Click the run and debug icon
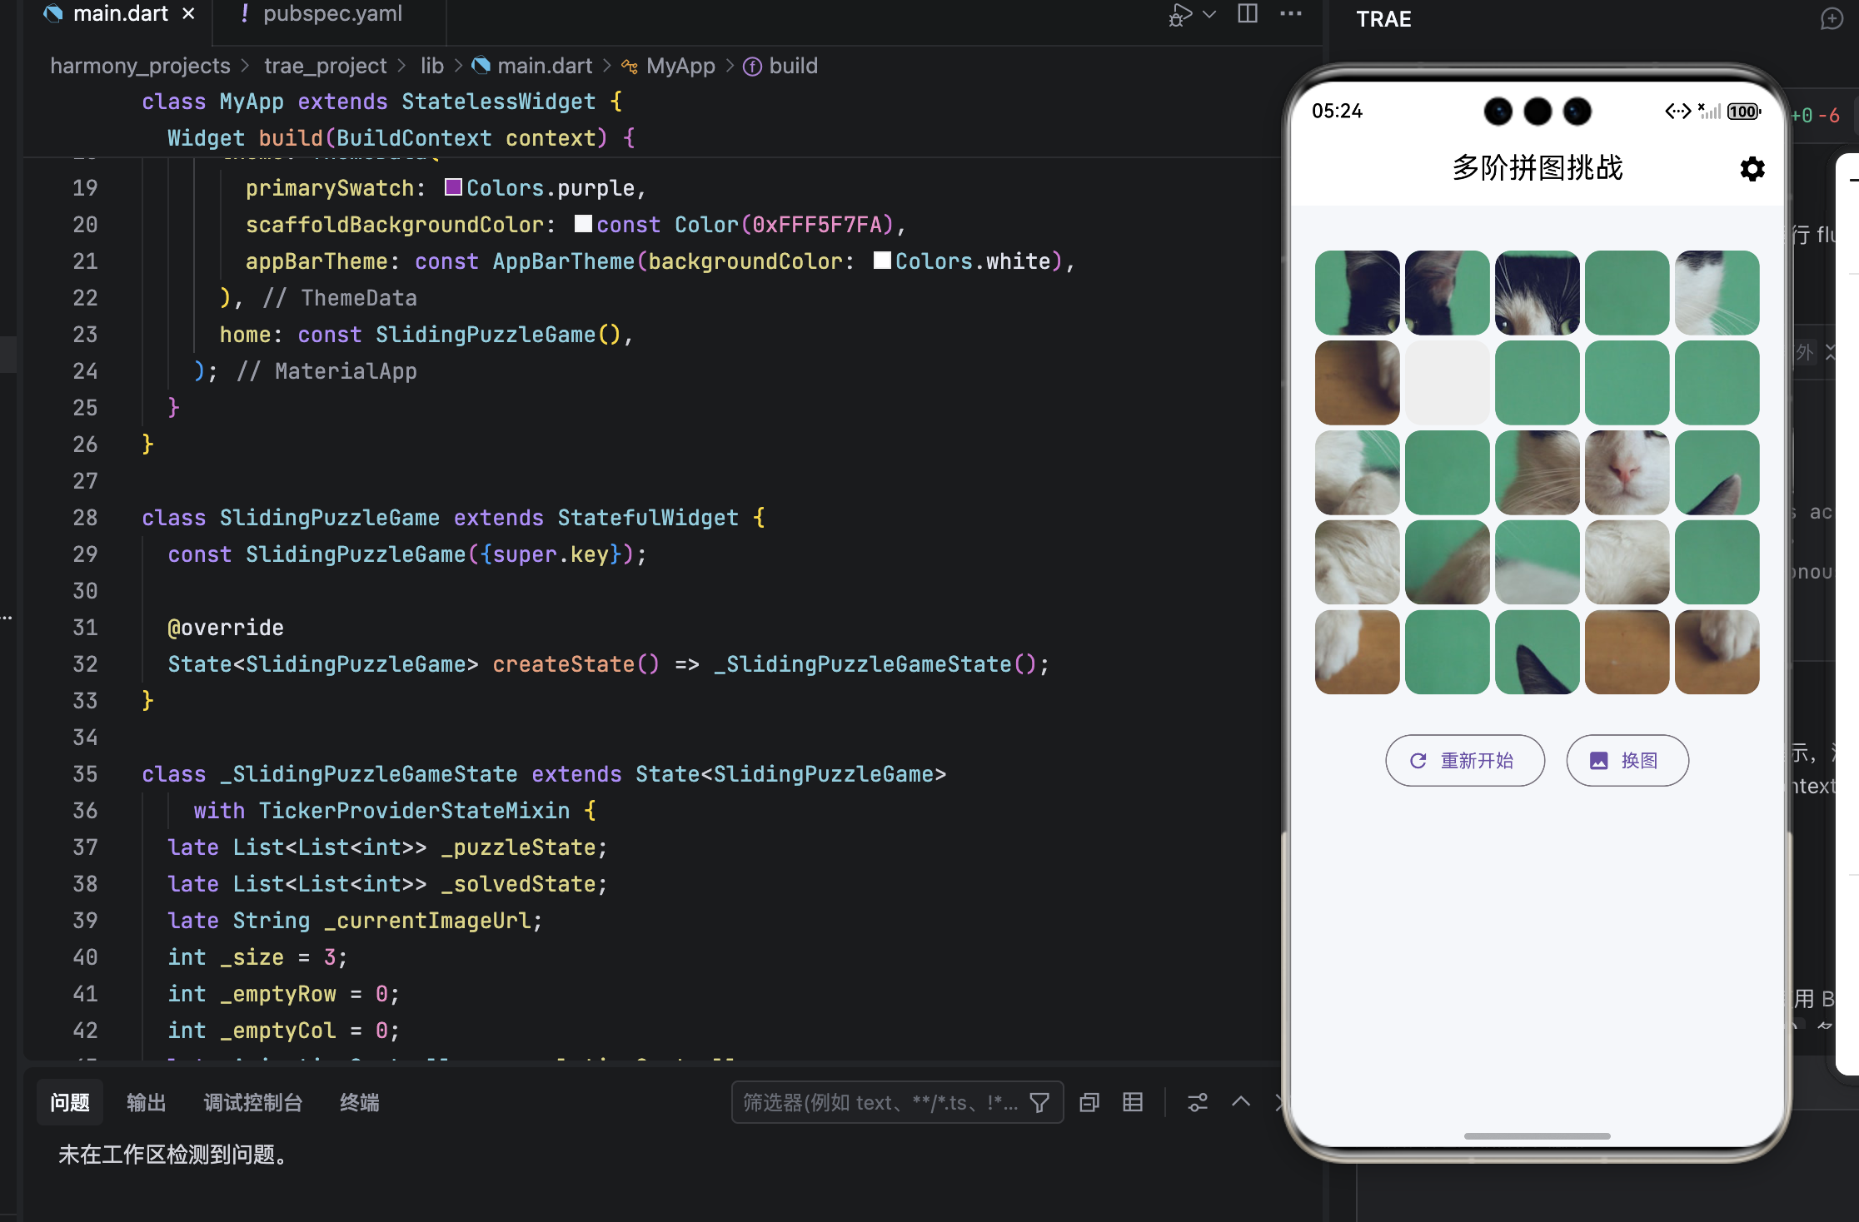The image size is (1859, 1222). [1179, 15]
